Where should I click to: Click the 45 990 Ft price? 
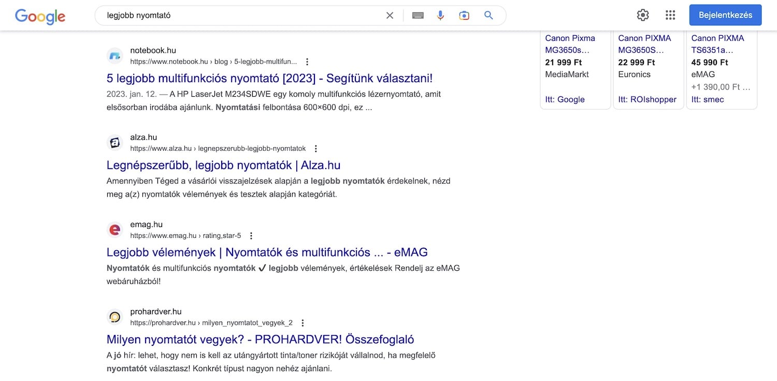click(710, 62)
